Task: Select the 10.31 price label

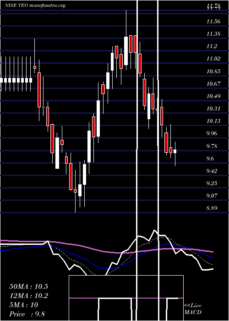Action: 213,108
